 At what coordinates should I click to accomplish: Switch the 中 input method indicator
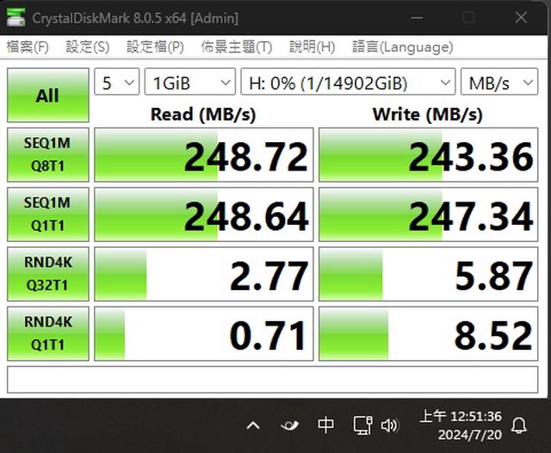[x=326, y=425]
